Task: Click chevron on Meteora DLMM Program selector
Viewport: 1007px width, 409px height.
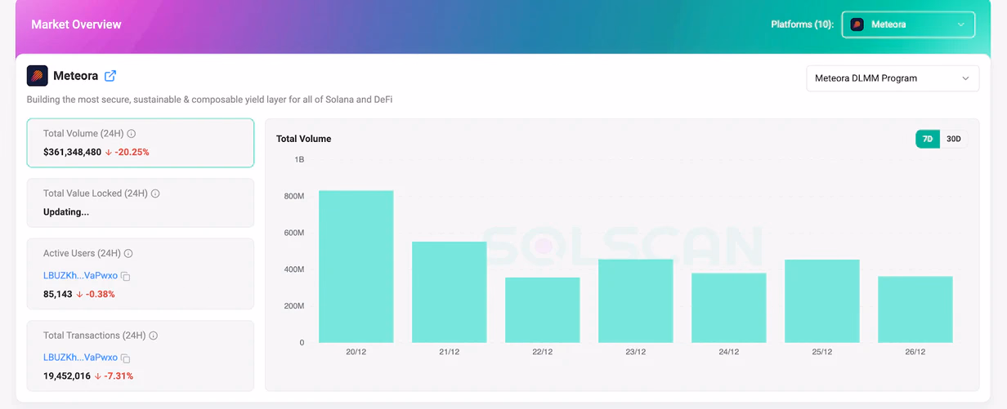Action: [965, 78]
